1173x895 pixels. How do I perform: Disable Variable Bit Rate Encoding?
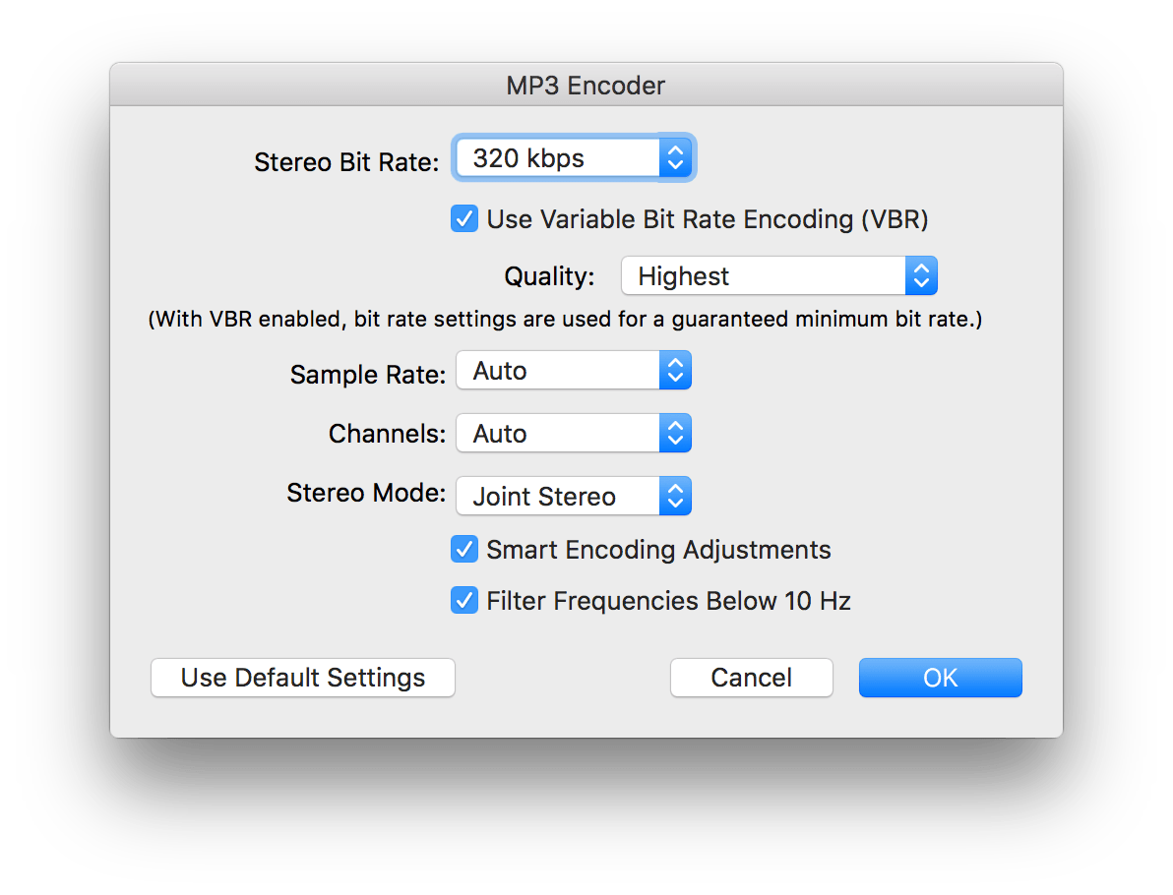click(463, 218)
